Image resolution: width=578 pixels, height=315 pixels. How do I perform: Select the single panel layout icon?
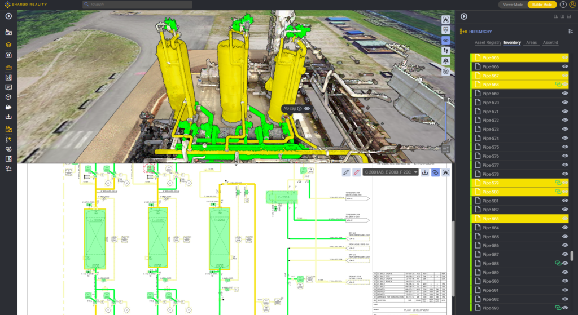[x=555, y=16]
